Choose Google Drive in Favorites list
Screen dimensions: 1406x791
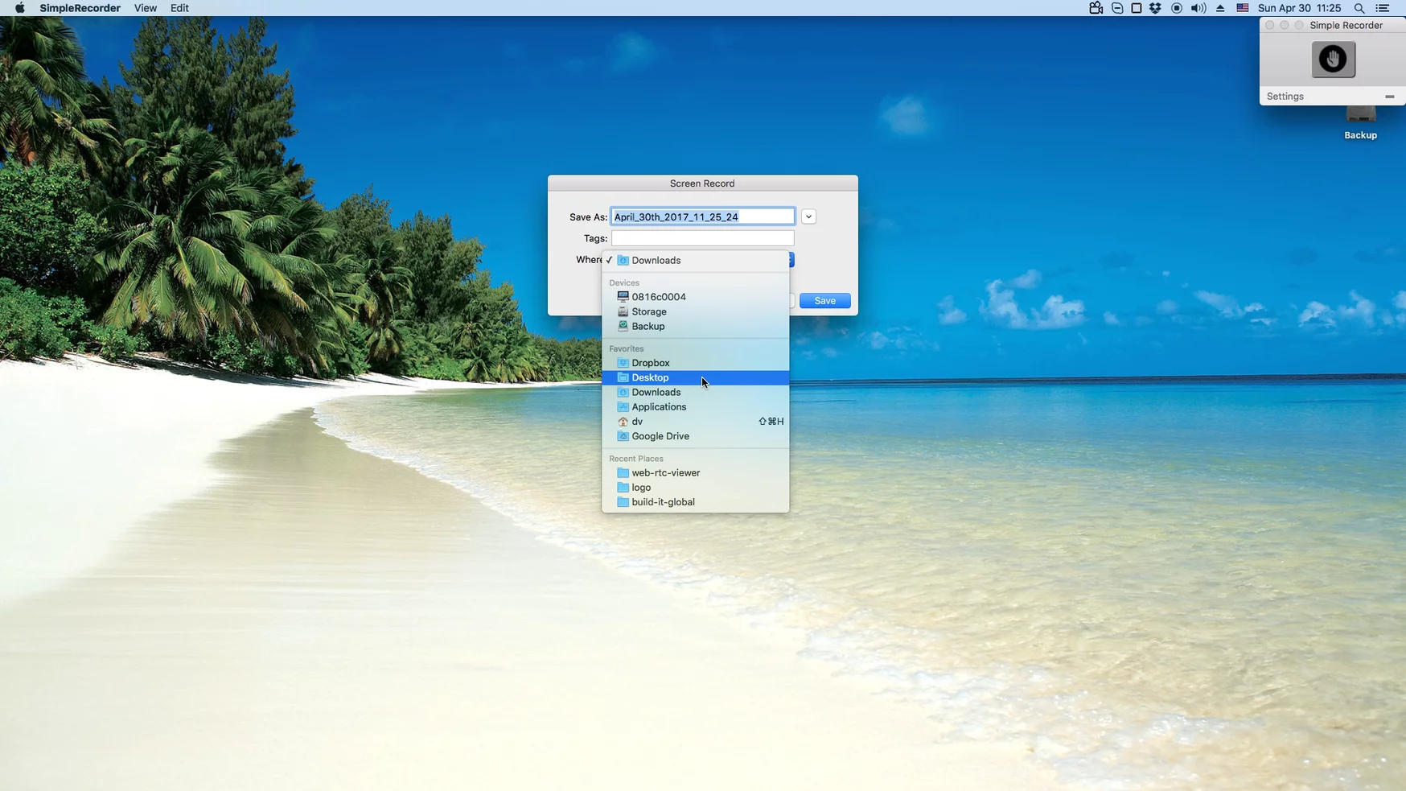pyautogui.click(x=696, y=436)
